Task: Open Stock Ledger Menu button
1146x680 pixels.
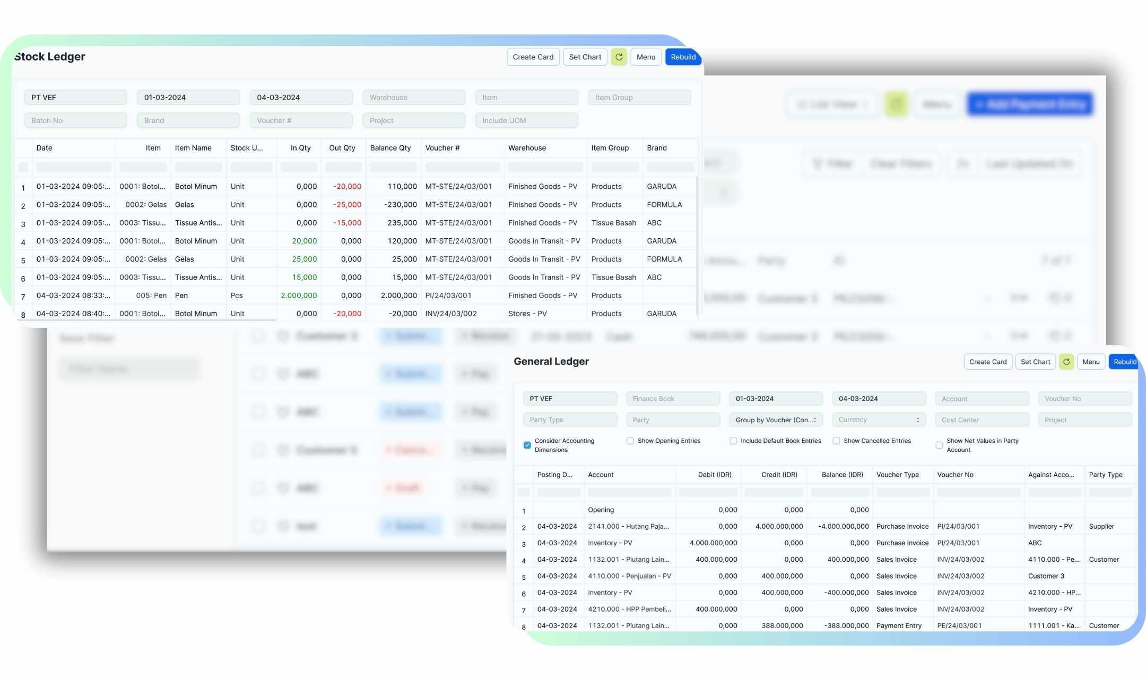Action: 646,57
